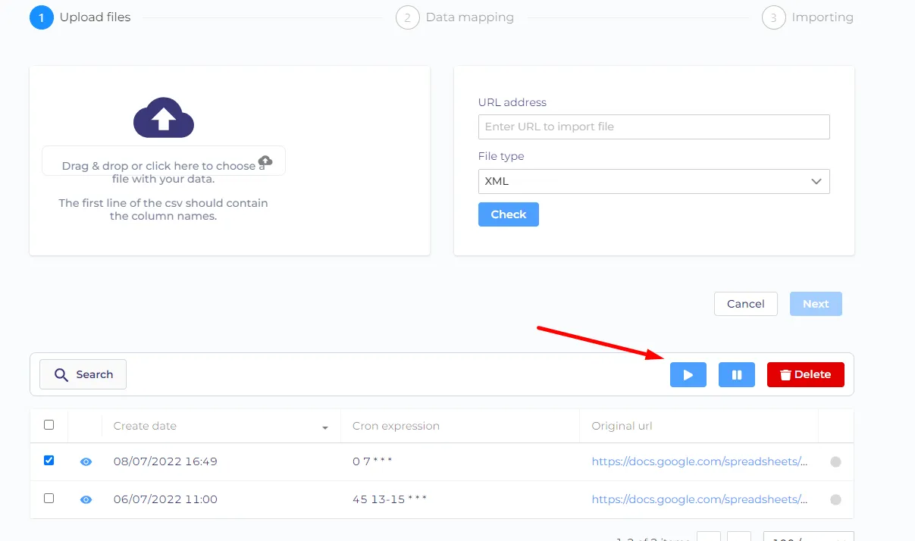Pause the selected import job

pos(737,374)
